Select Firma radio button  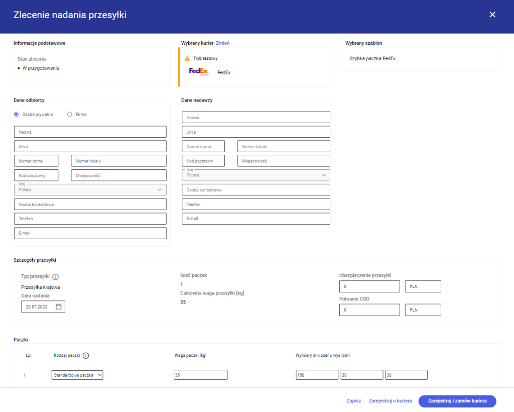coord(69,115)
